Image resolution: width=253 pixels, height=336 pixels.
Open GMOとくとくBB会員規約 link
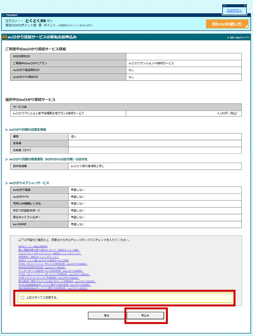(x=33, y=247)
